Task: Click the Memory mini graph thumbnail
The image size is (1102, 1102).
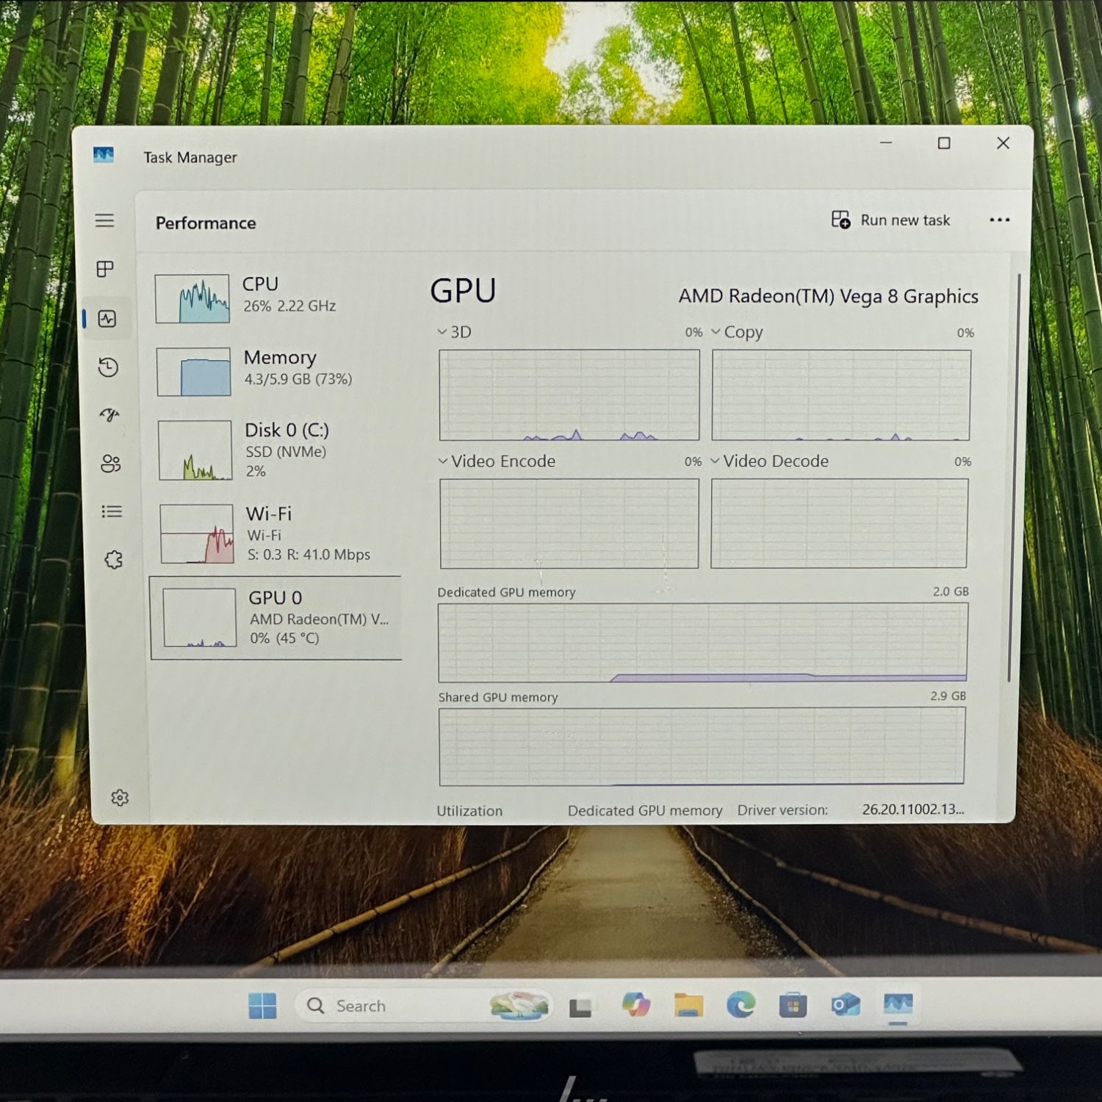Action: [194, 372]
